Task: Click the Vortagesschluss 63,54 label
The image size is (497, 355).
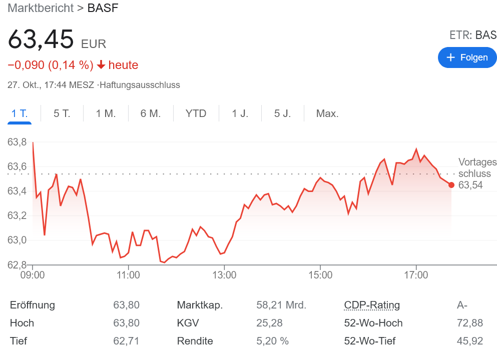Action: (477, 173)
